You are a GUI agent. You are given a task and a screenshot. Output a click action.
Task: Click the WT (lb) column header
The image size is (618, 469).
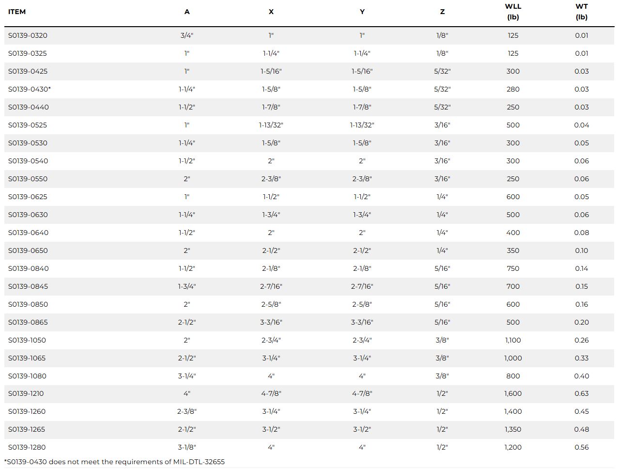(581, 12)
